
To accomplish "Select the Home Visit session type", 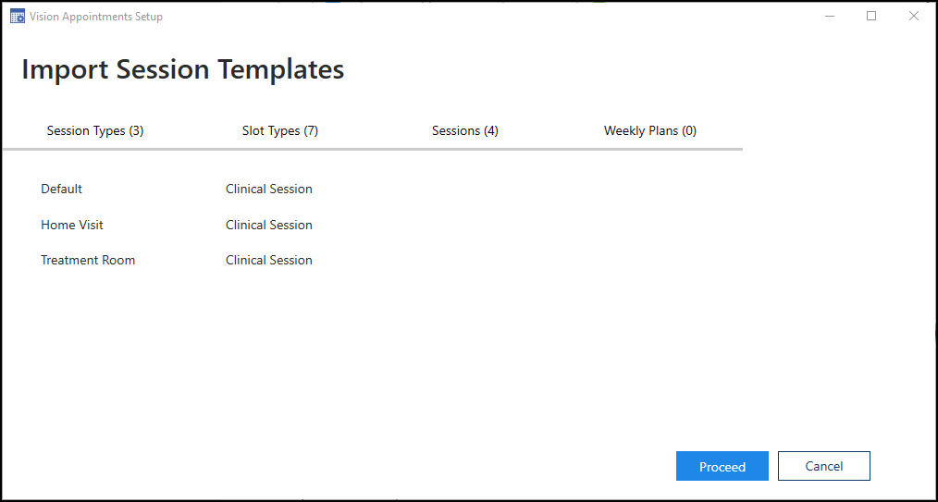I will pyautogui.click(x=72, y=226).
